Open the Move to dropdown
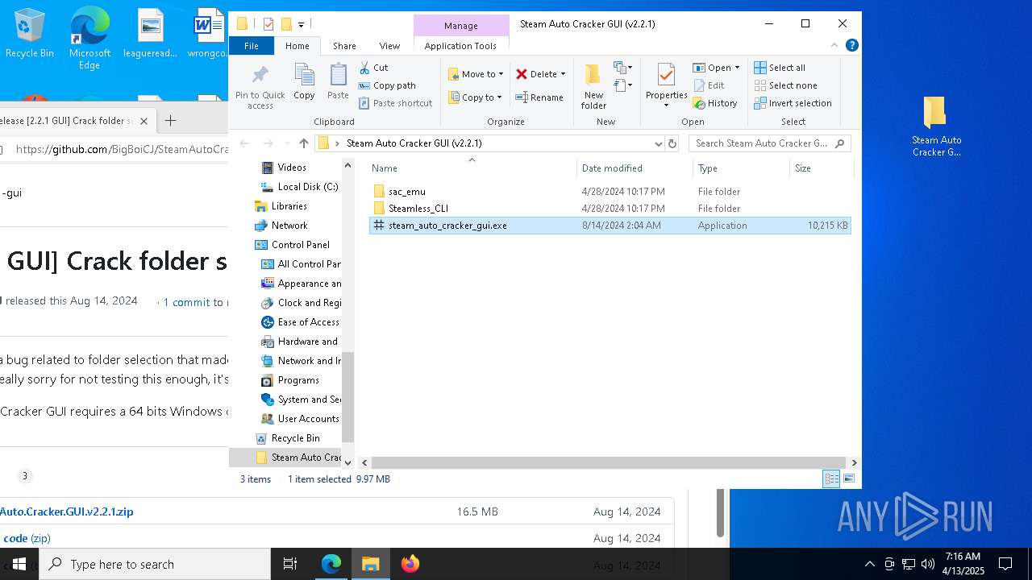The width and height of the screenshot is (1032, 580). point(476,74)
